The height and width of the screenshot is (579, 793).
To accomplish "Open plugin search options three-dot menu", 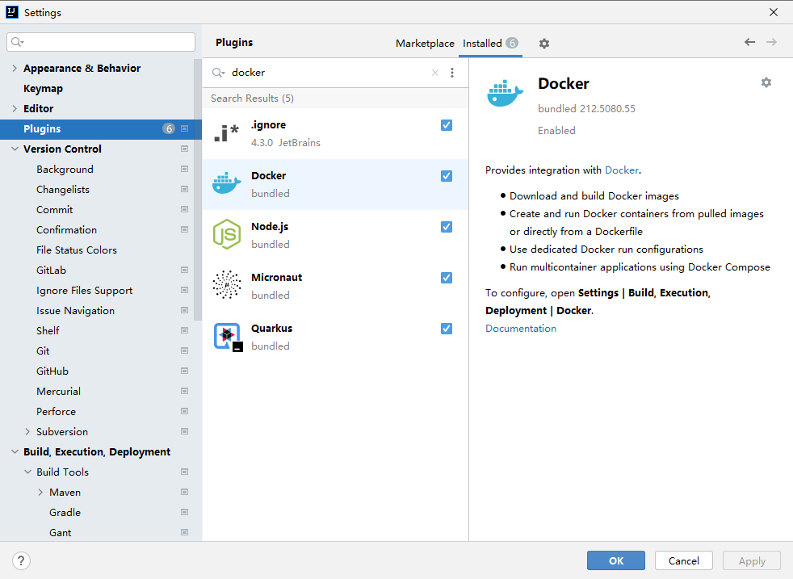I will (x=452, y=73).
